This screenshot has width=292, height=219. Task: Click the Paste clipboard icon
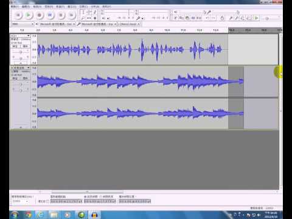(x=187, y=18)
